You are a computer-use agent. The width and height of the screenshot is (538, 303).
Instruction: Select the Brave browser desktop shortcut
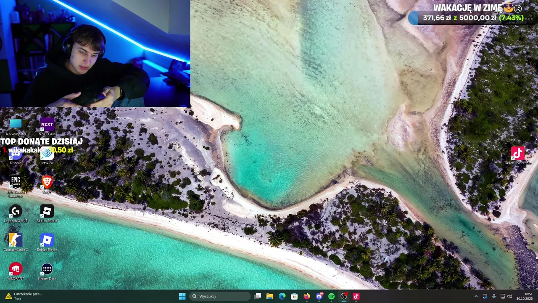47,184
